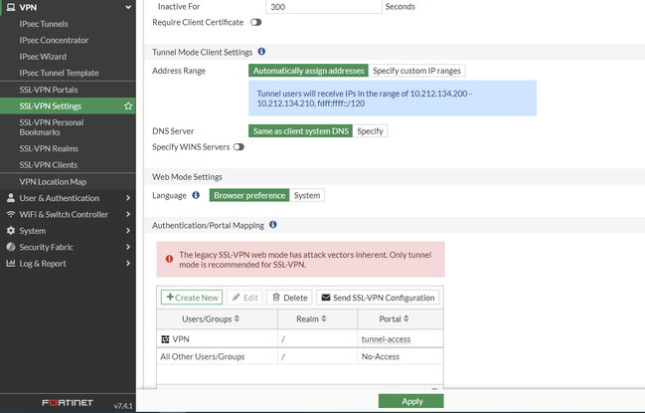Click the Log & Report chart icon
The height and width of the screenshot is (413, 645).
11,263
